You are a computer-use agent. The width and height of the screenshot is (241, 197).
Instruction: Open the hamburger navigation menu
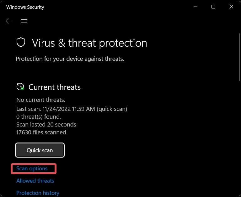tap(24, 21)
